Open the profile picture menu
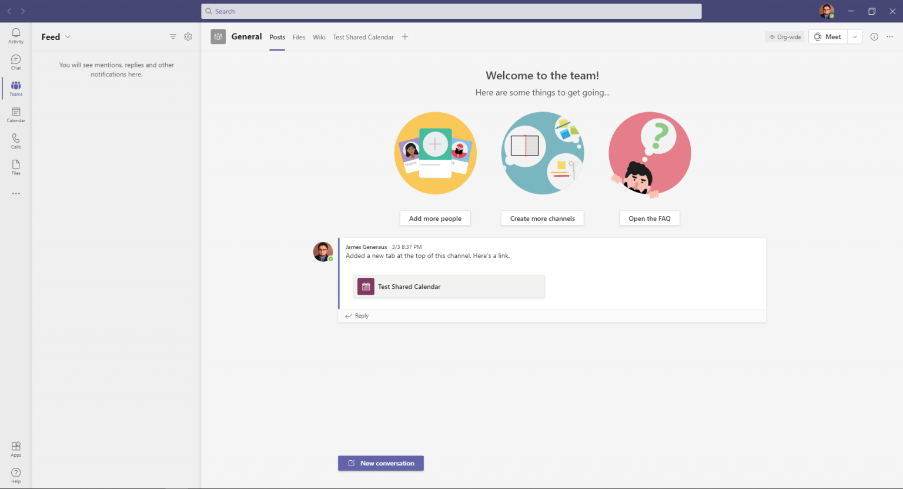Image resolution: width=903 pixels, height=489 pixels. coord(827,11)
